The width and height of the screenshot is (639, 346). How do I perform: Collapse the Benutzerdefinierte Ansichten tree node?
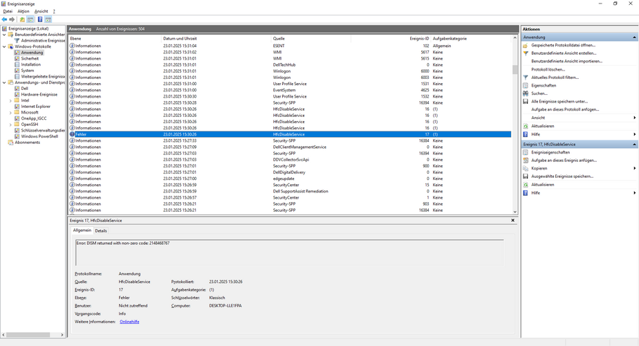tap(4, 35)
